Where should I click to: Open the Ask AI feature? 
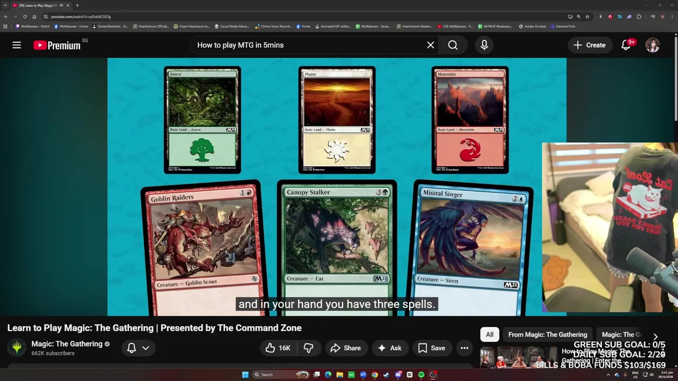point(389,348)
